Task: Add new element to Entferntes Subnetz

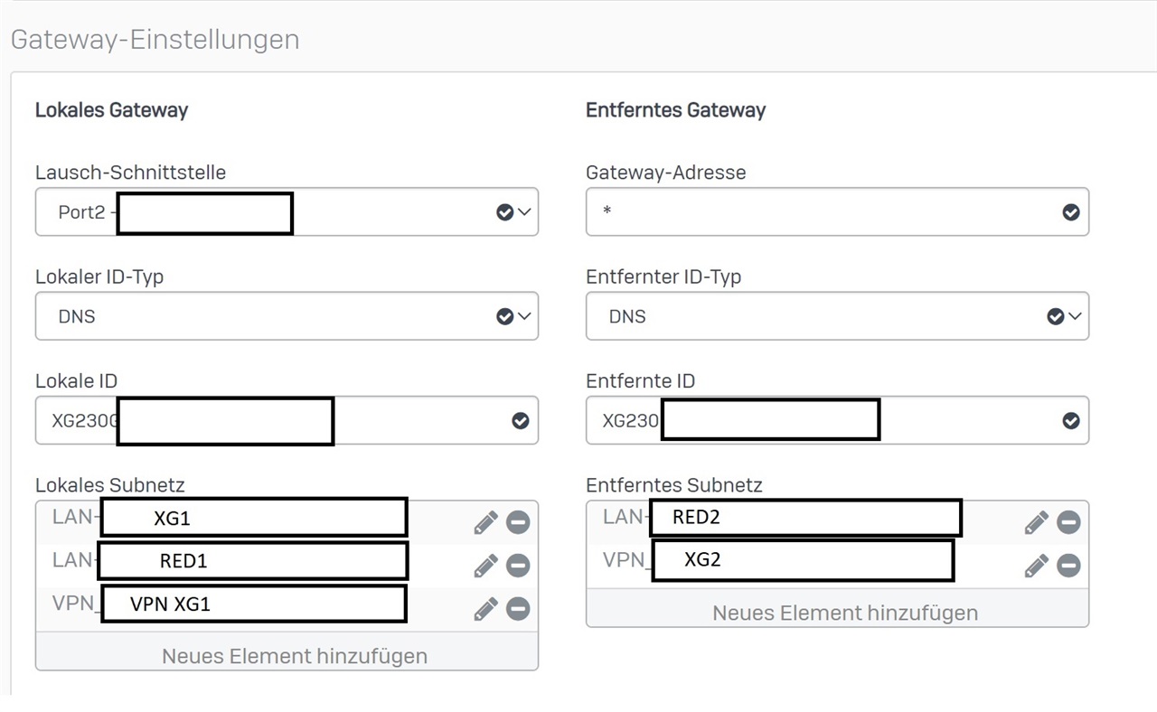Action: (845, 613)
